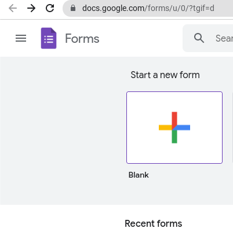Open the hamburger main menu

pos(21,38)
